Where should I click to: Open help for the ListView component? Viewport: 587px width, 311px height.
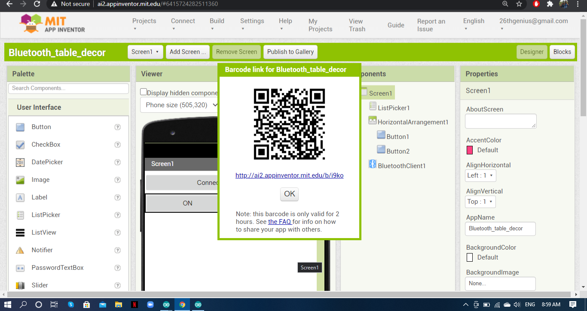coord(117,232)
